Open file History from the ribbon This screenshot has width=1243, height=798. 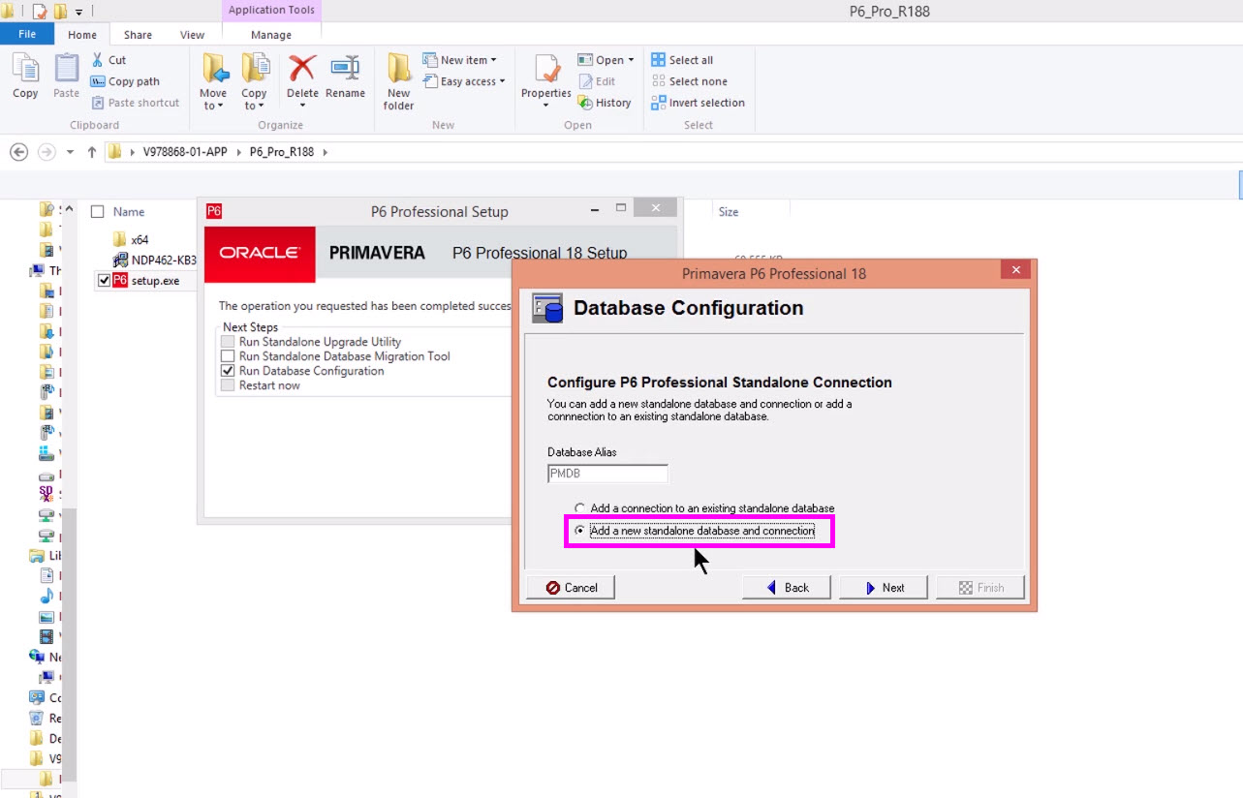[605, 103]
